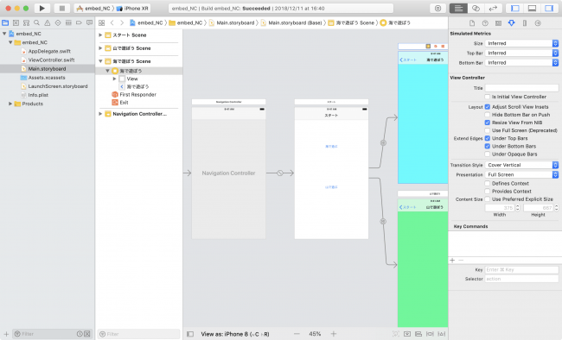The image size is (562, 340).
Task: Expand the View item in outline
Action: pos(114,79)
